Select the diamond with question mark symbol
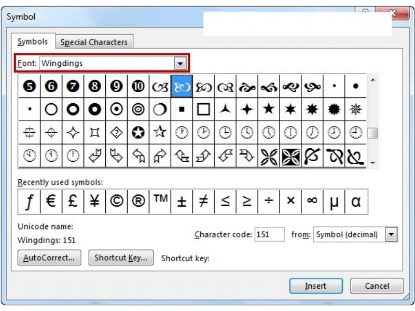 pyautogui.click(x=116, y=132)
